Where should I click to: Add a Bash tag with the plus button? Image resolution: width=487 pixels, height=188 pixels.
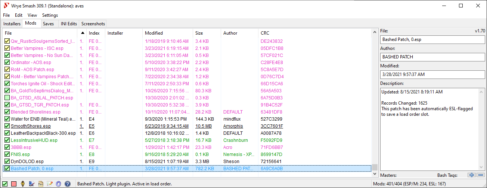471,175
